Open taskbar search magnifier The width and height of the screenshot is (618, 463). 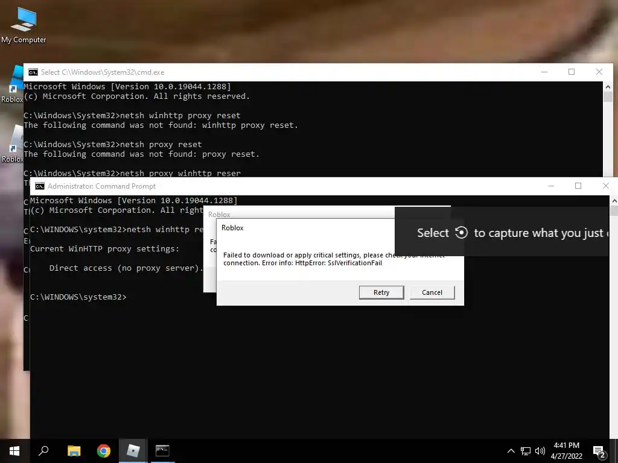(43, 451)
